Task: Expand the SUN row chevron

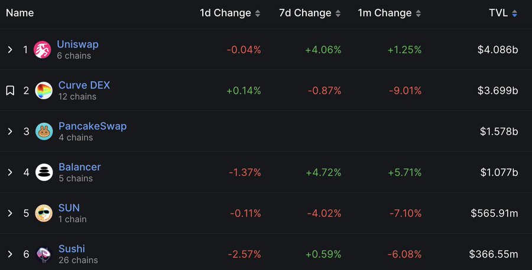Action: point(10,213)
